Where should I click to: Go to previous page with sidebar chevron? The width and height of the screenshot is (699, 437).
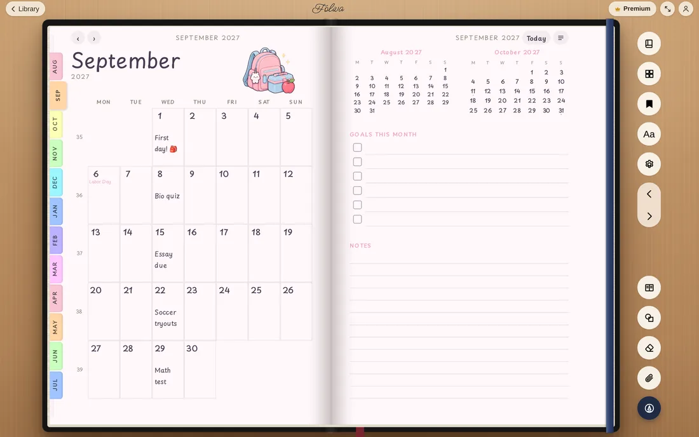tap(649, 194)
